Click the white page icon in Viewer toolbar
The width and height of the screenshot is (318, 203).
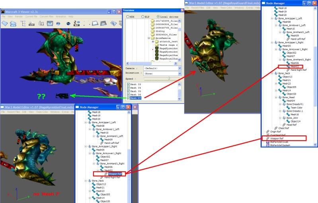pos(95,23)
